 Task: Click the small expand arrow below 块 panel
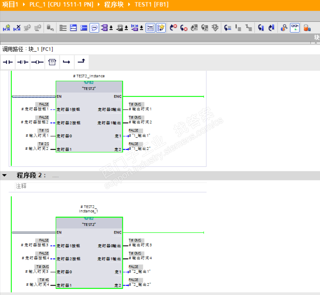[x=316, y=43]
